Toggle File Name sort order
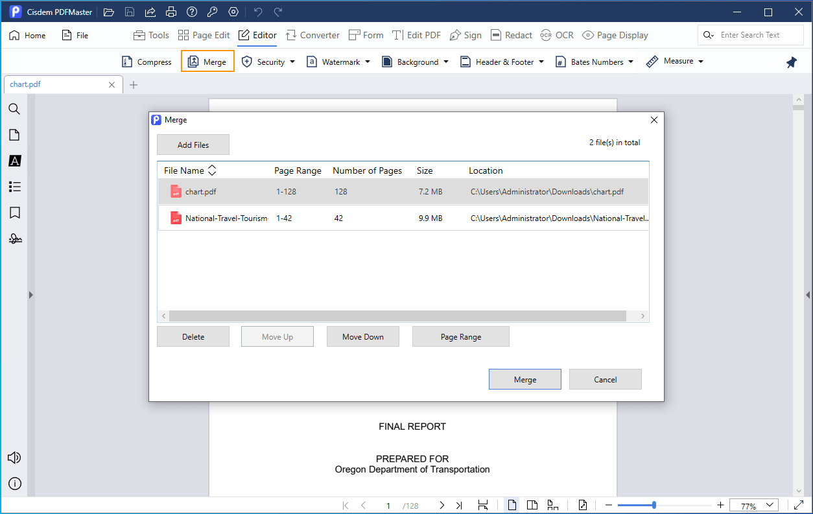The image size is (813, 514). (212, 170)
